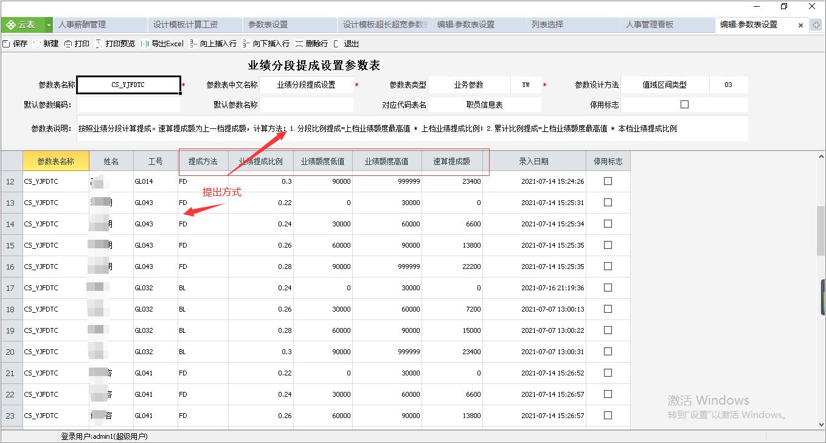Tick the 停用标志 checkbox in row 13
Screen dimensions: 826x443
pos(608,203)
